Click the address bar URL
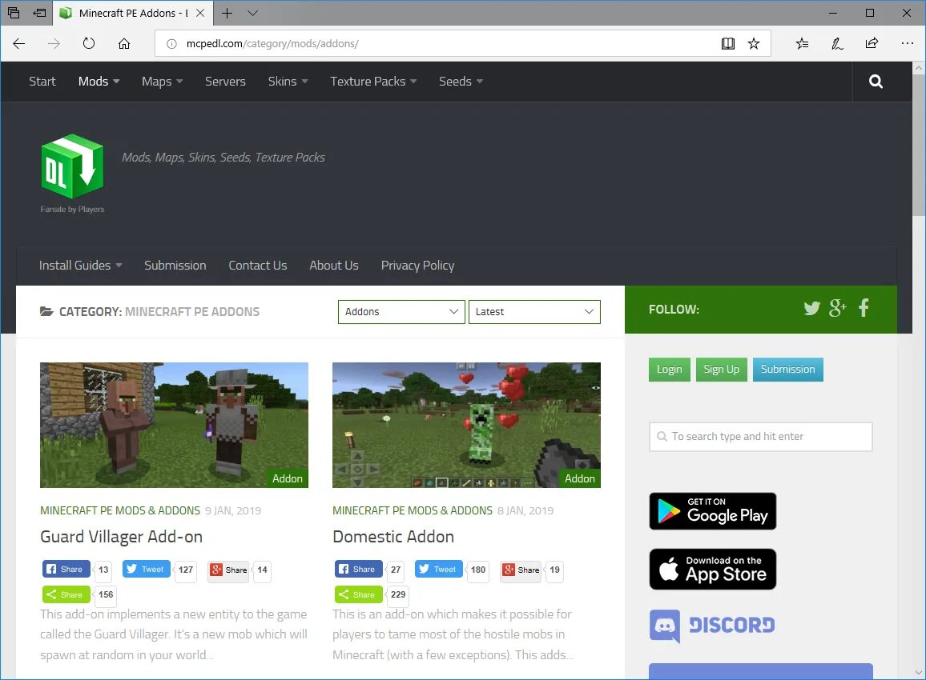The width and height of the screenshot is (926, 680). click(x=272, y=44)
